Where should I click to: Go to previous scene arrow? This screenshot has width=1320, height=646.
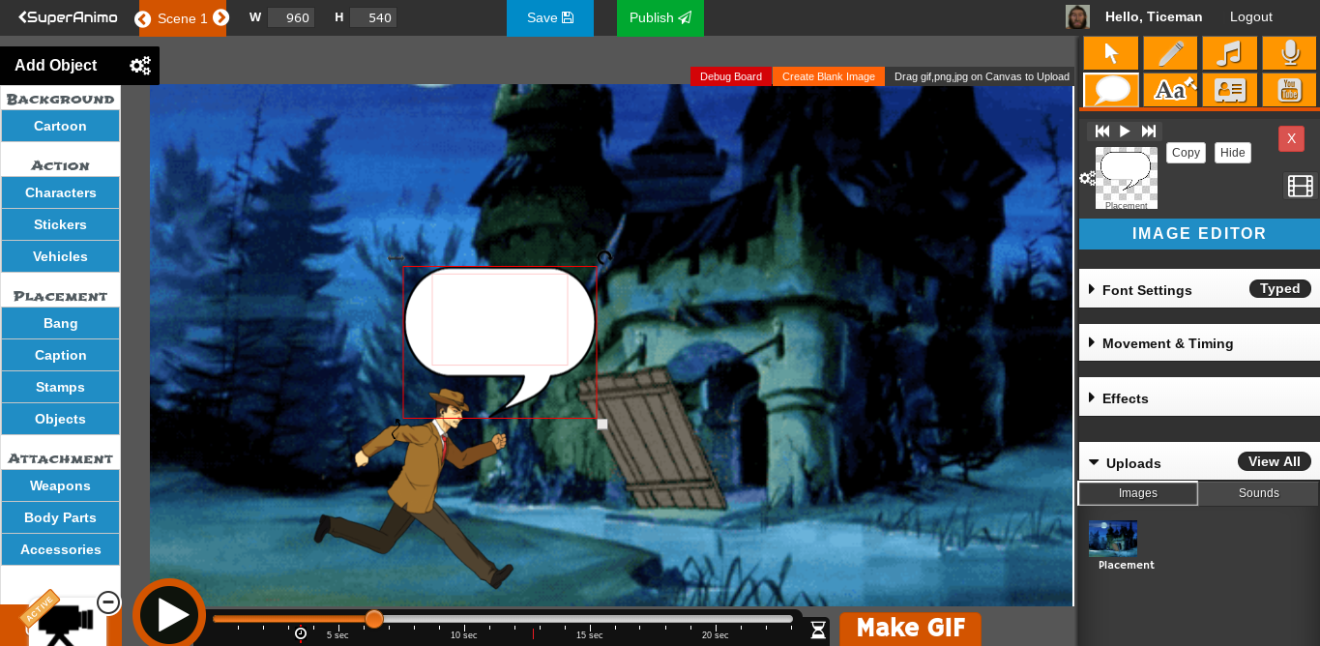tap(143, 18)
